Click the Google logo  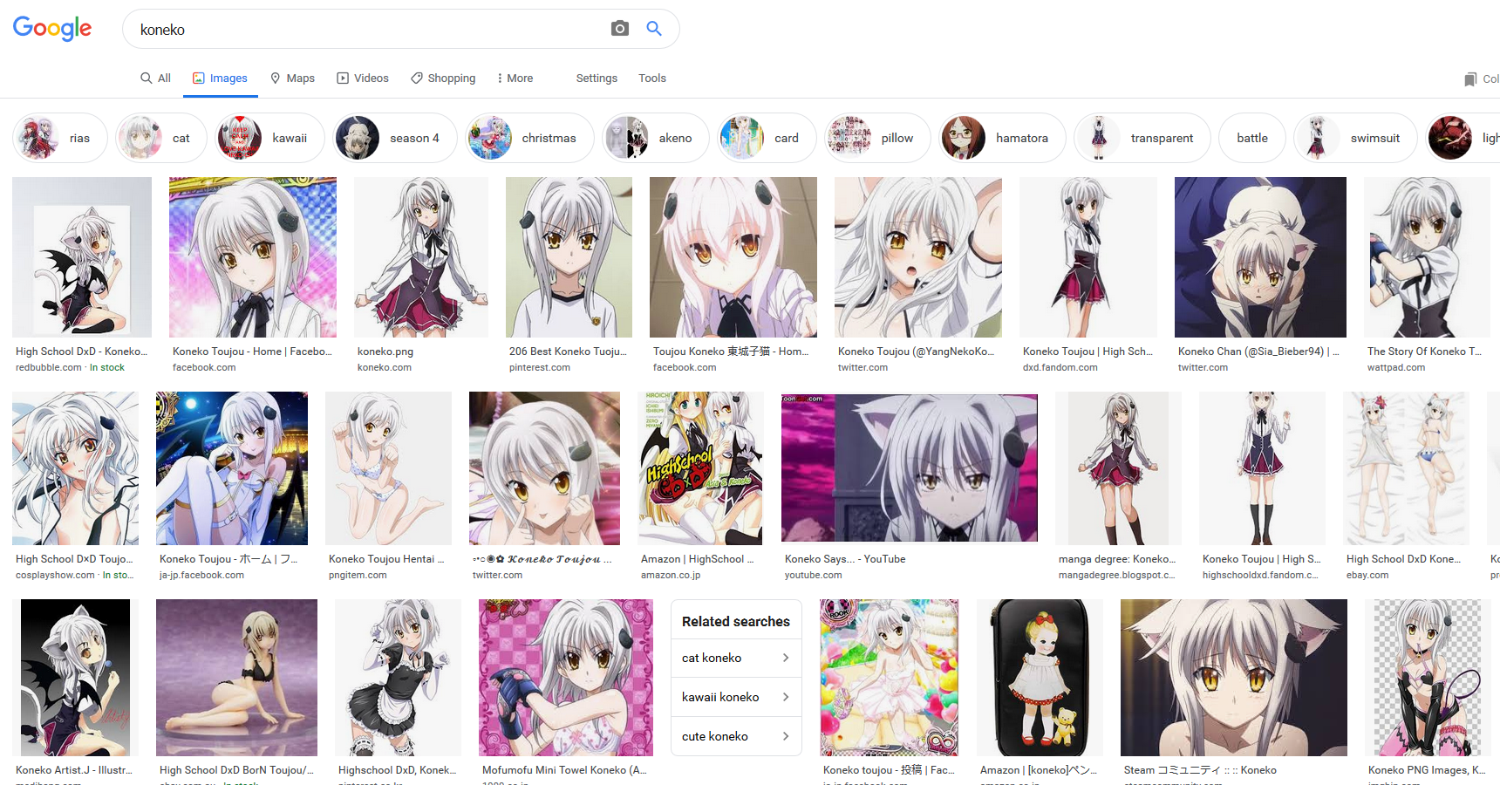tap(52, 29)
